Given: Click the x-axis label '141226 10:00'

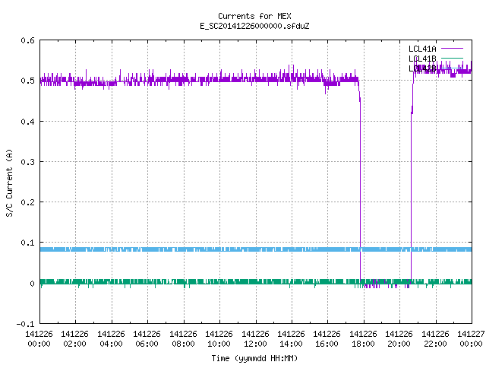Looking at the screenshot, I should pyautogui.click(x=219, y=338).
